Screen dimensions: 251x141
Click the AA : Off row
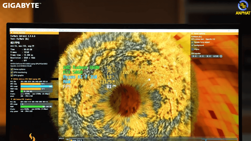click(x=19, y=61)
